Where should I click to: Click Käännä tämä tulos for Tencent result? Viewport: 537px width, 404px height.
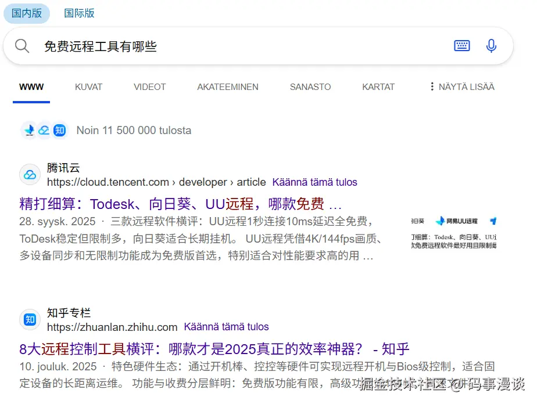[315, 182]
